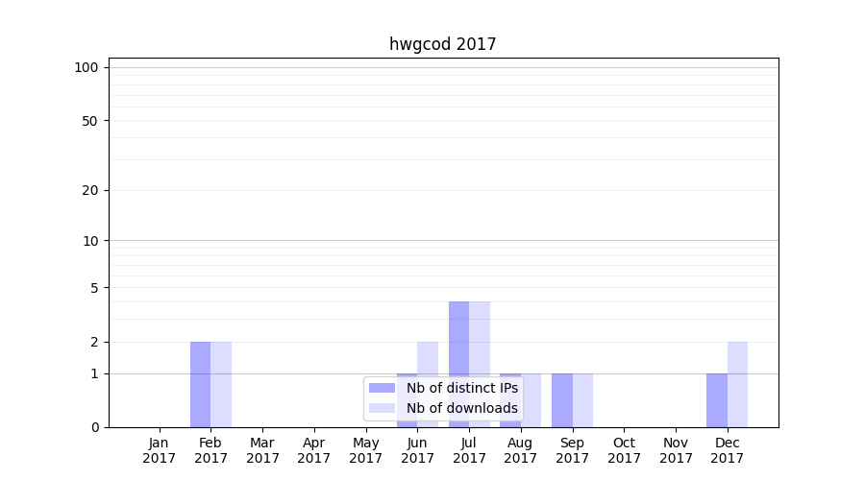
Task: Select the 'Nb of distinct IPs' legend label
Action: [x=461, y=388]
